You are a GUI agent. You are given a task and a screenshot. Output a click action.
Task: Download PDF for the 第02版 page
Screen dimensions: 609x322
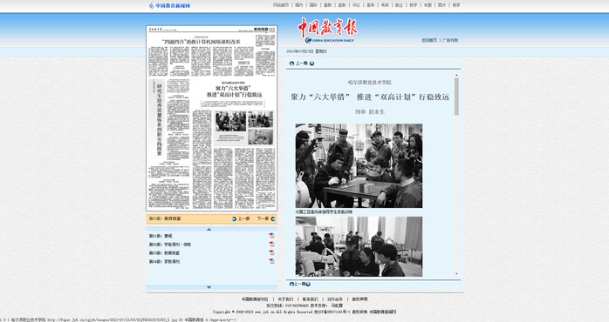pos(271,245)
